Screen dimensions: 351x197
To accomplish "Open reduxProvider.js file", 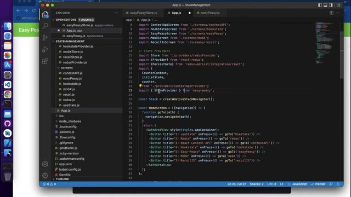I will pyautogui.click(x=75, y=62).
